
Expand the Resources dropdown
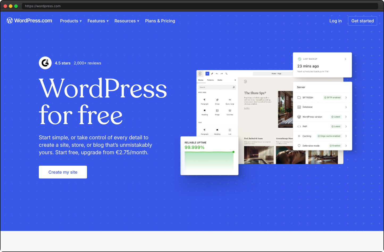[127, 21]
